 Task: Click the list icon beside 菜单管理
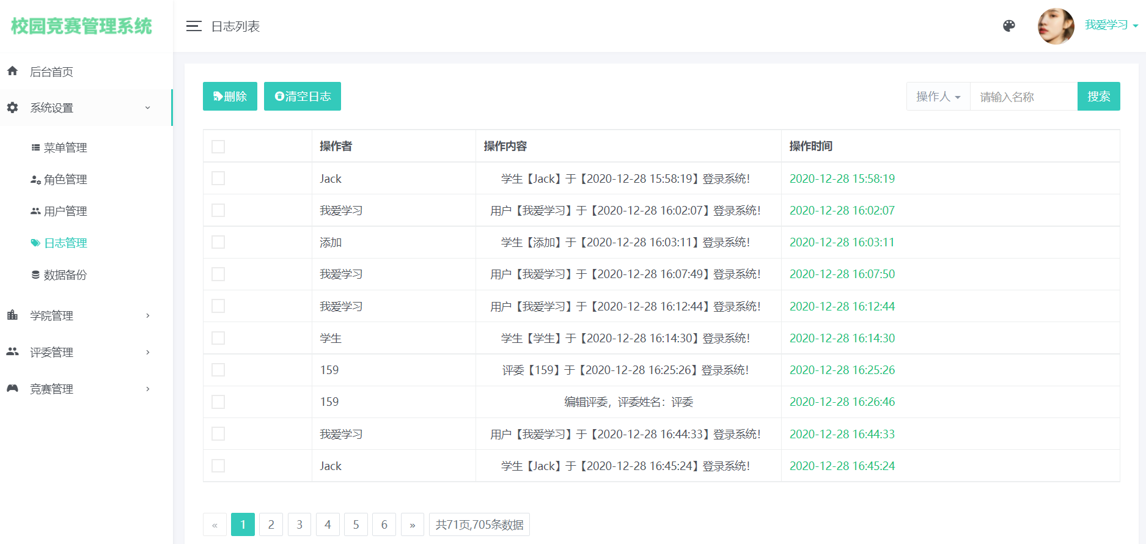35,147
